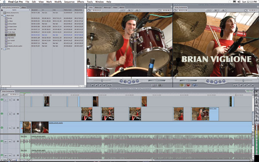Click the red Overwrite edit button in Canvas
Screen dimensions: 259x162
point(188,85)
